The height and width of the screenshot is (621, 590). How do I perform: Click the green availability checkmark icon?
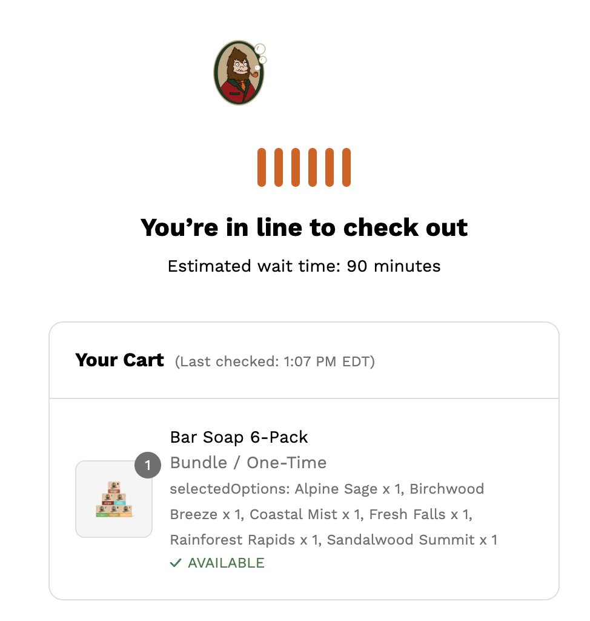pyautogui.click(x=176, y=563)
